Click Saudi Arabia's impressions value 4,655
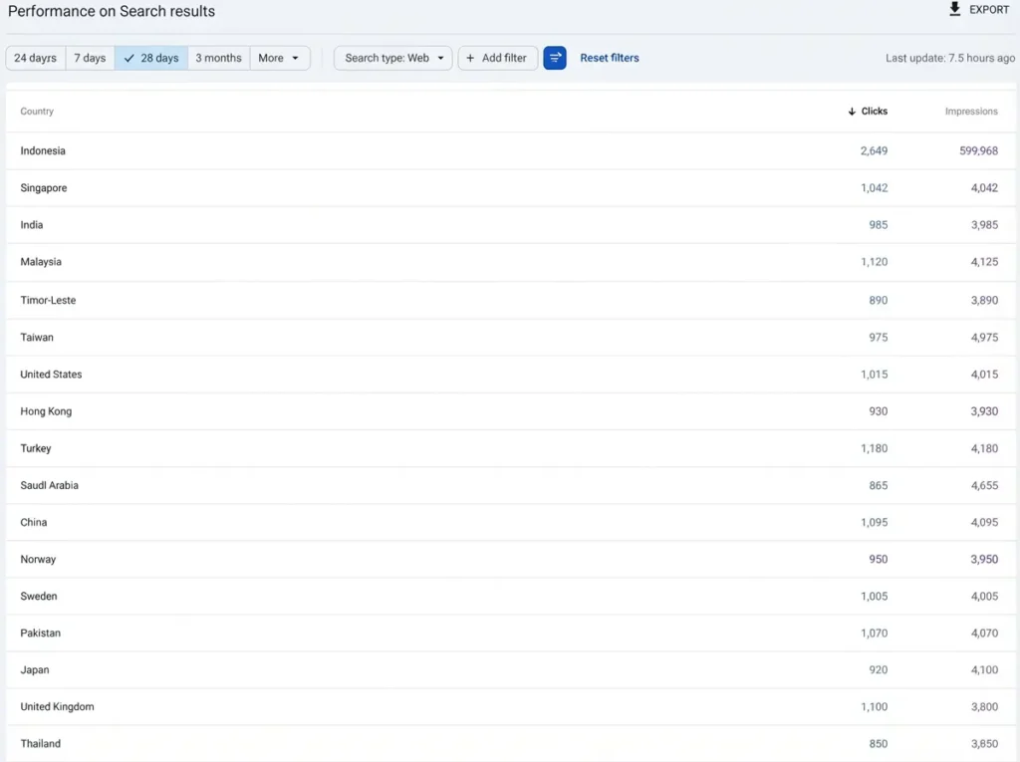Viewport: 1020px width, 762px height. pos(984,485)
